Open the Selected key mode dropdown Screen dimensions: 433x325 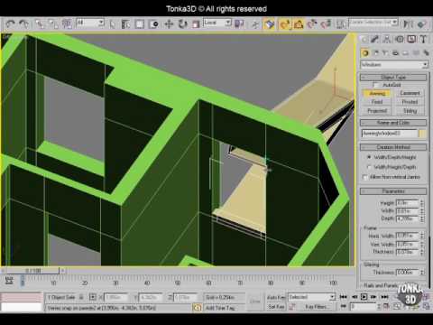tap(311, 297)
